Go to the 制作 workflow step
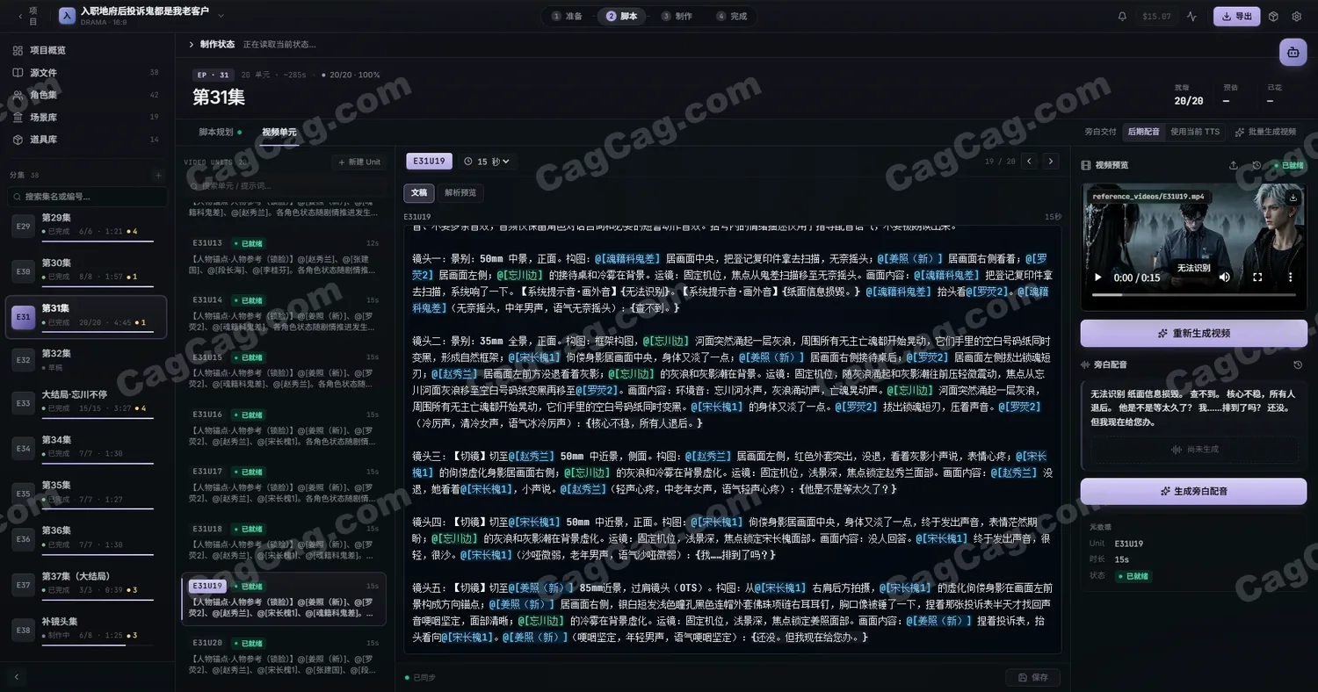Screen dimensions: 1318x692 pos(677,16)
